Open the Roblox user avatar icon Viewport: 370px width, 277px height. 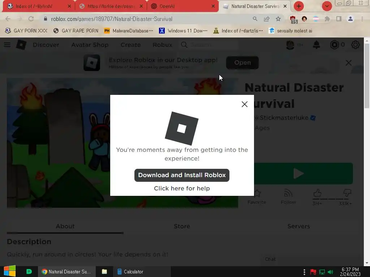coord(290,45)
